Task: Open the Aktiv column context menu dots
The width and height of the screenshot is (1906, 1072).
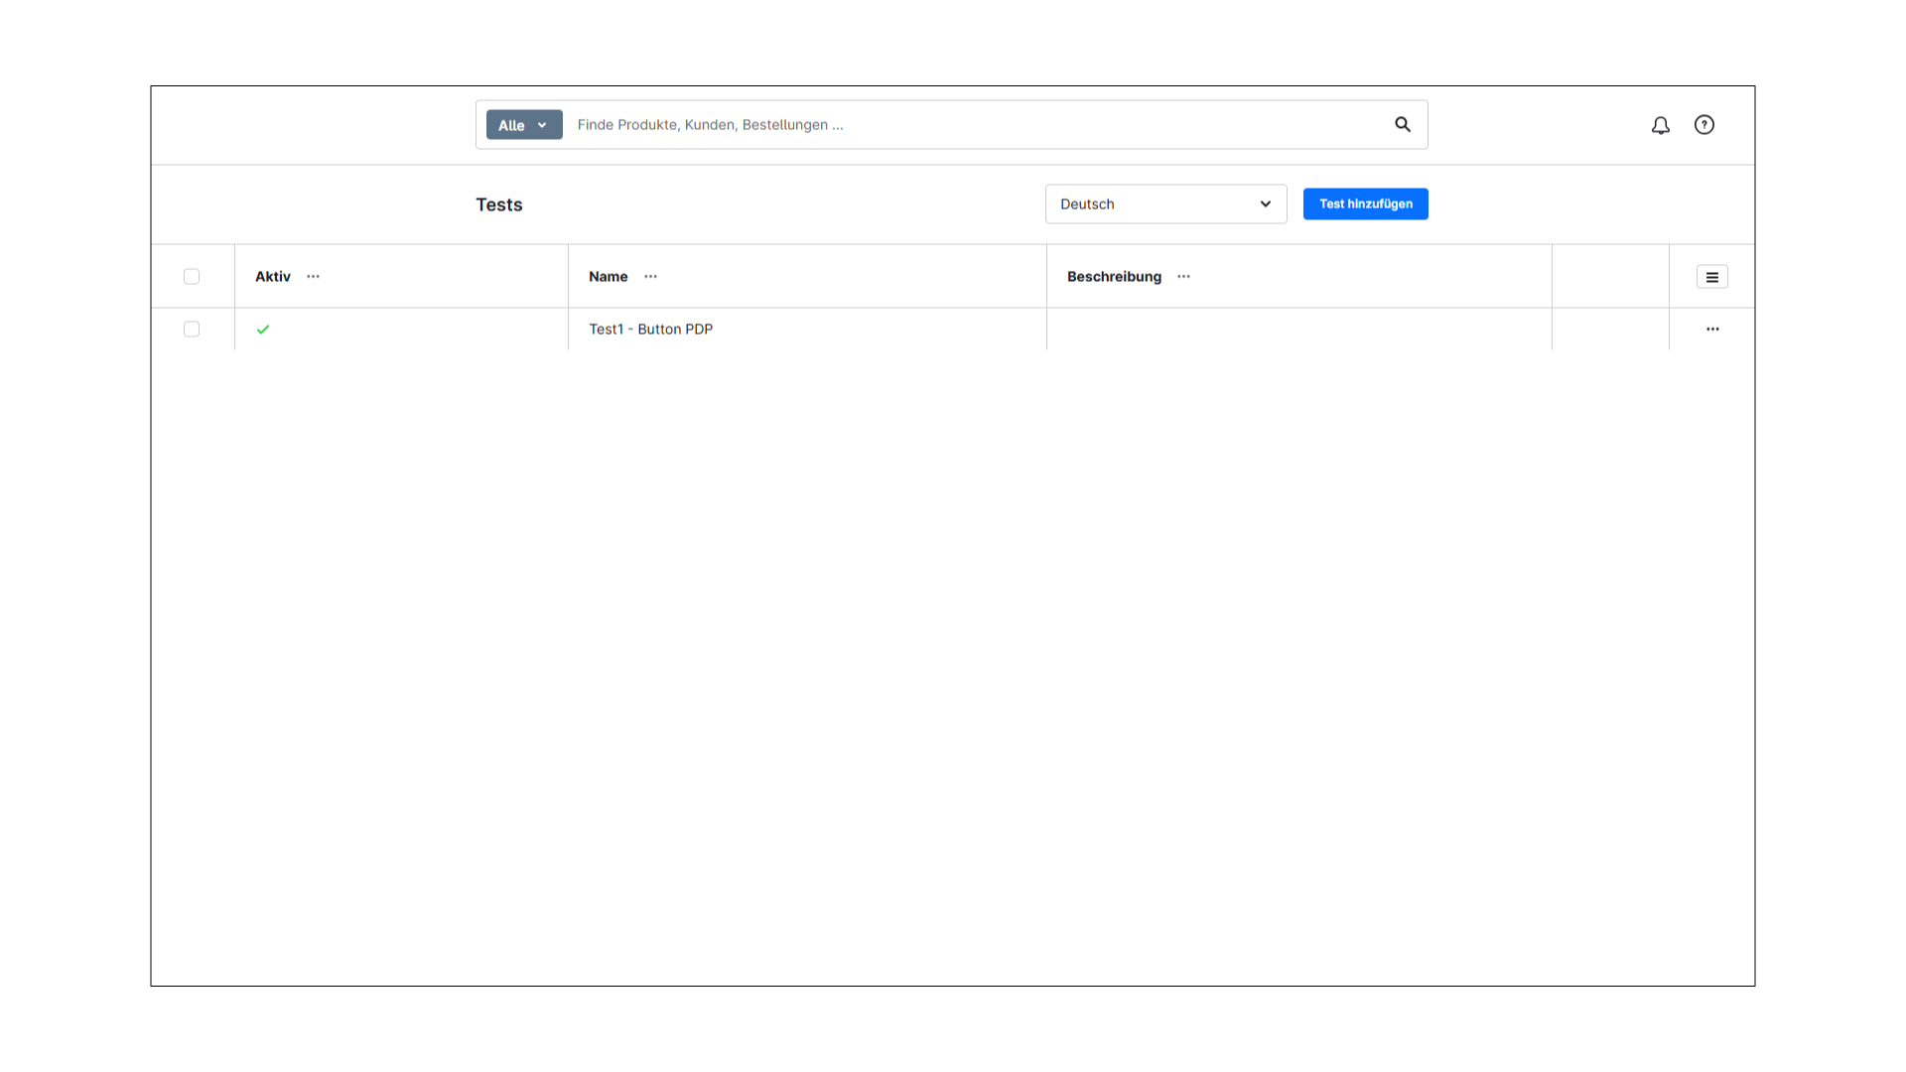Action: [313, 276]
